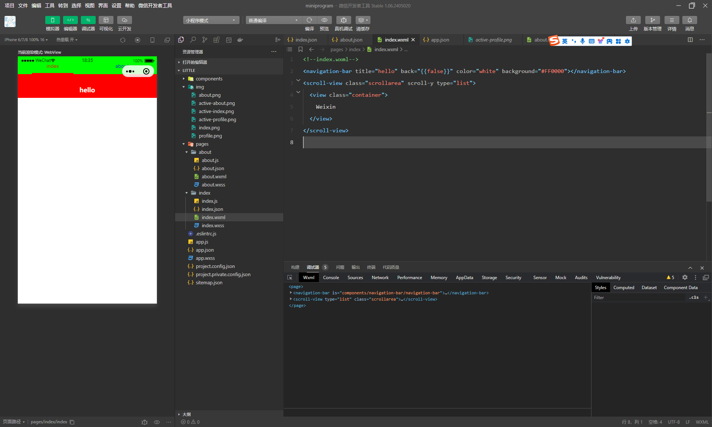Open explorer more options (...)
712x427 pixels.
274,52
